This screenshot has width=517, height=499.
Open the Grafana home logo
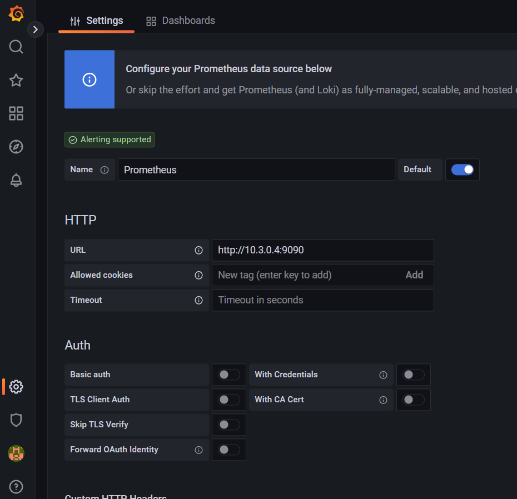(x=16, y=13)
